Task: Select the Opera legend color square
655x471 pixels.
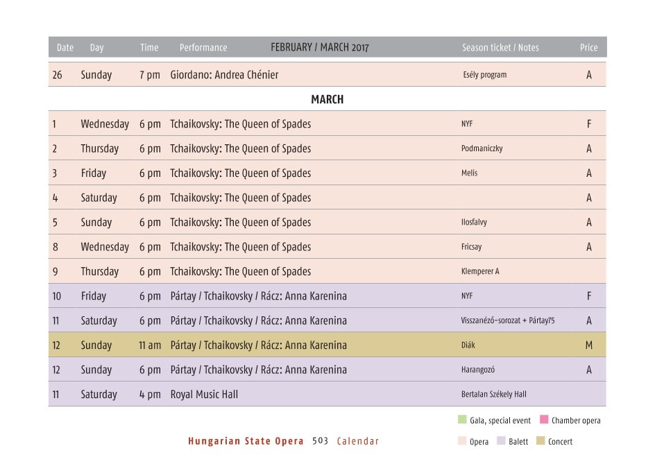Action: pos(462,441)
